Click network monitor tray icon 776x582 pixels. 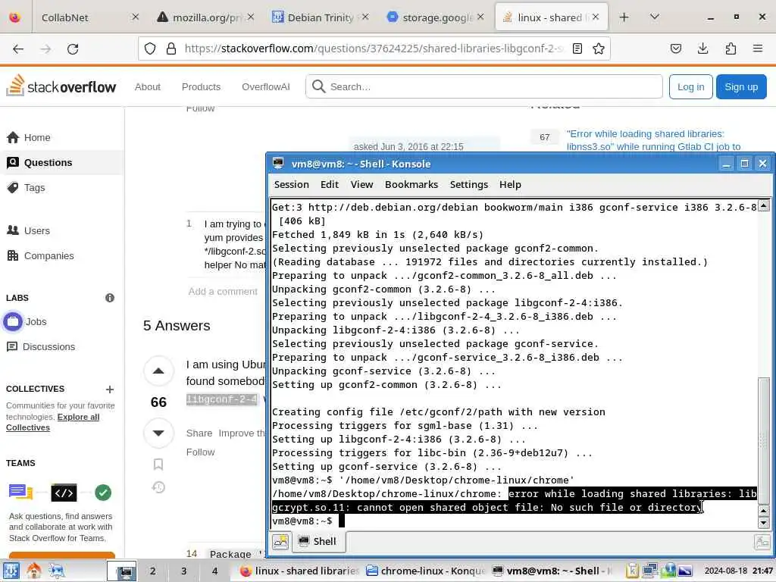click(649, 571)
